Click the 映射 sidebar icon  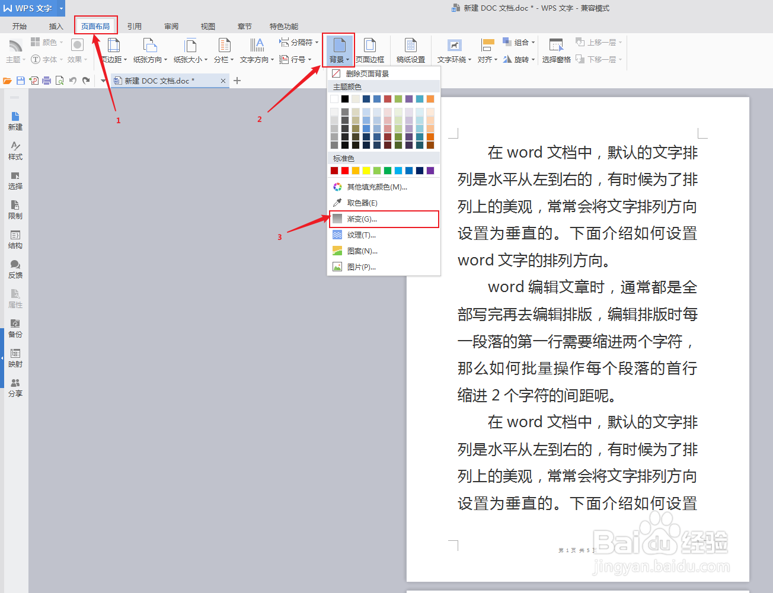point(15,358)
